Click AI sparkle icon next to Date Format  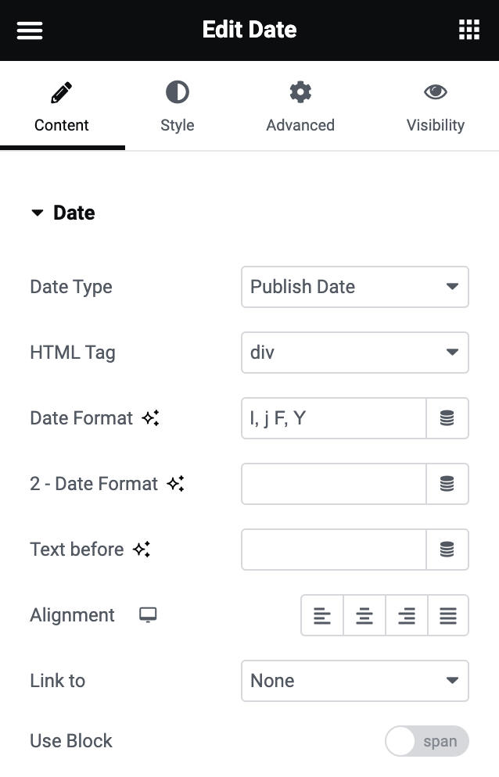151,417
